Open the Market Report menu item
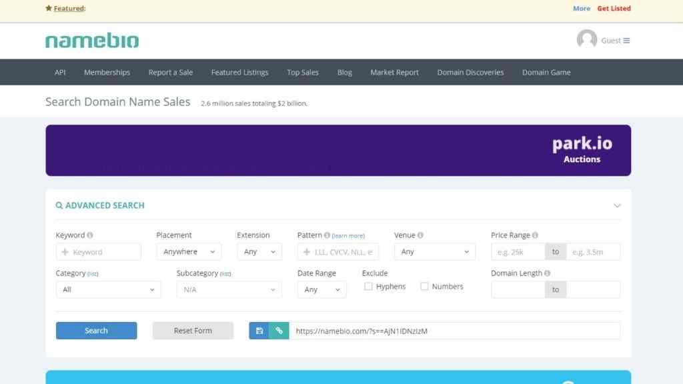683x384 pixels. (394, 72)
